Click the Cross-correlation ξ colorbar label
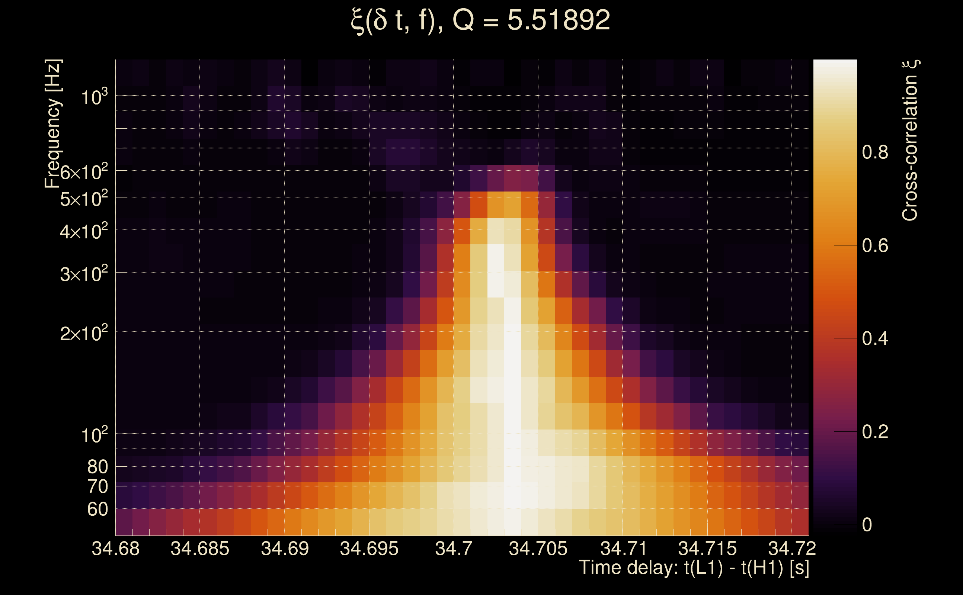This screenshot has height=595, width=963. [x=910, y=141]
